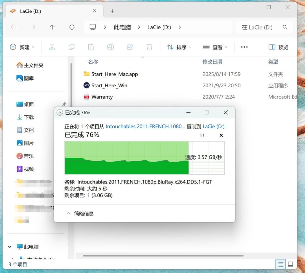
Task: Open the 新建 new item dropdown
Action: click(x=22, y=47)
